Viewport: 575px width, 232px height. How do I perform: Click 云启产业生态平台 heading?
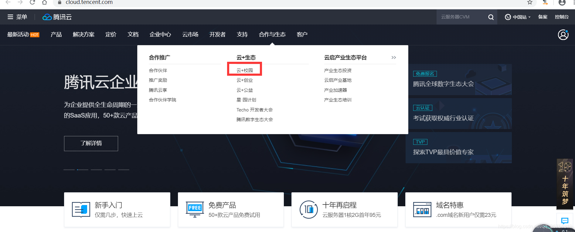tap(345, 58)
